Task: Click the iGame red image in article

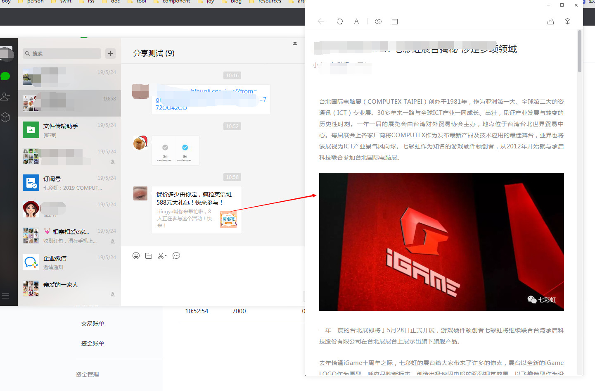Action: 441,242
